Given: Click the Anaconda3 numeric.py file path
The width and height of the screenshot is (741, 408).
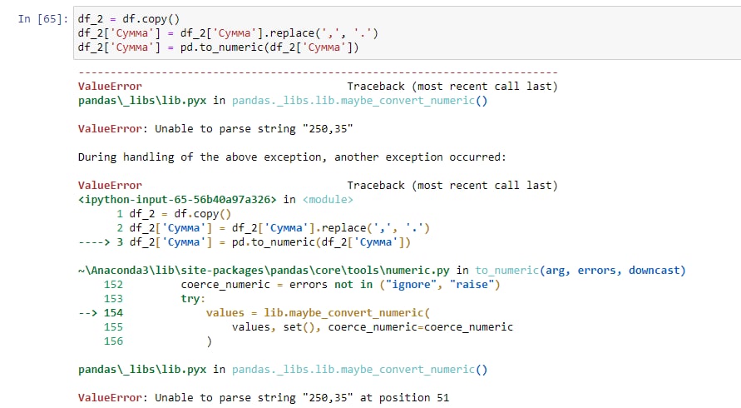Looking at the screenshot, I should [264, 271].
